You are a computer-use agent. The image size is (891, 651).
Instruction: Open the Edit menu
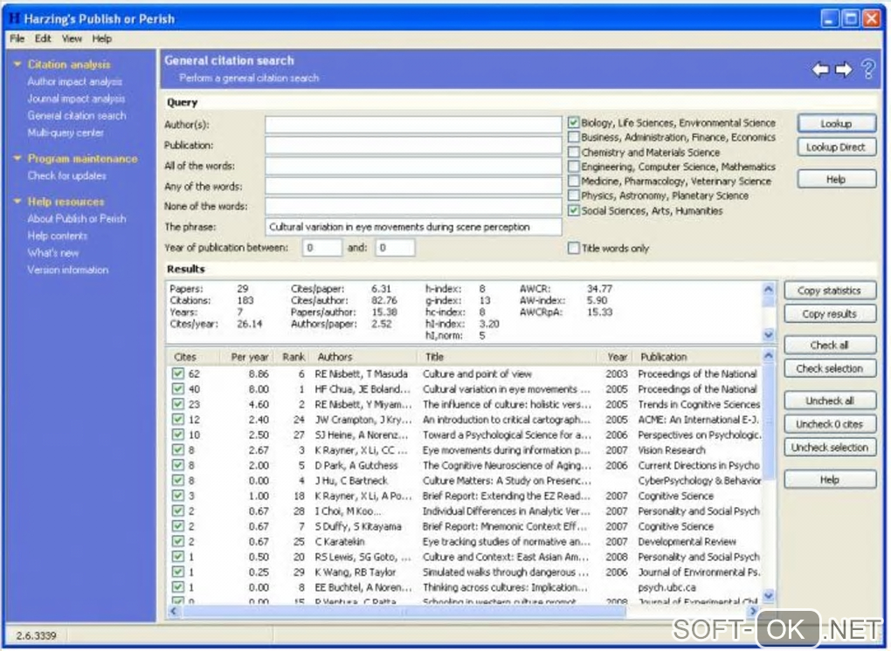pyautogui.click(x=43, y=38)
